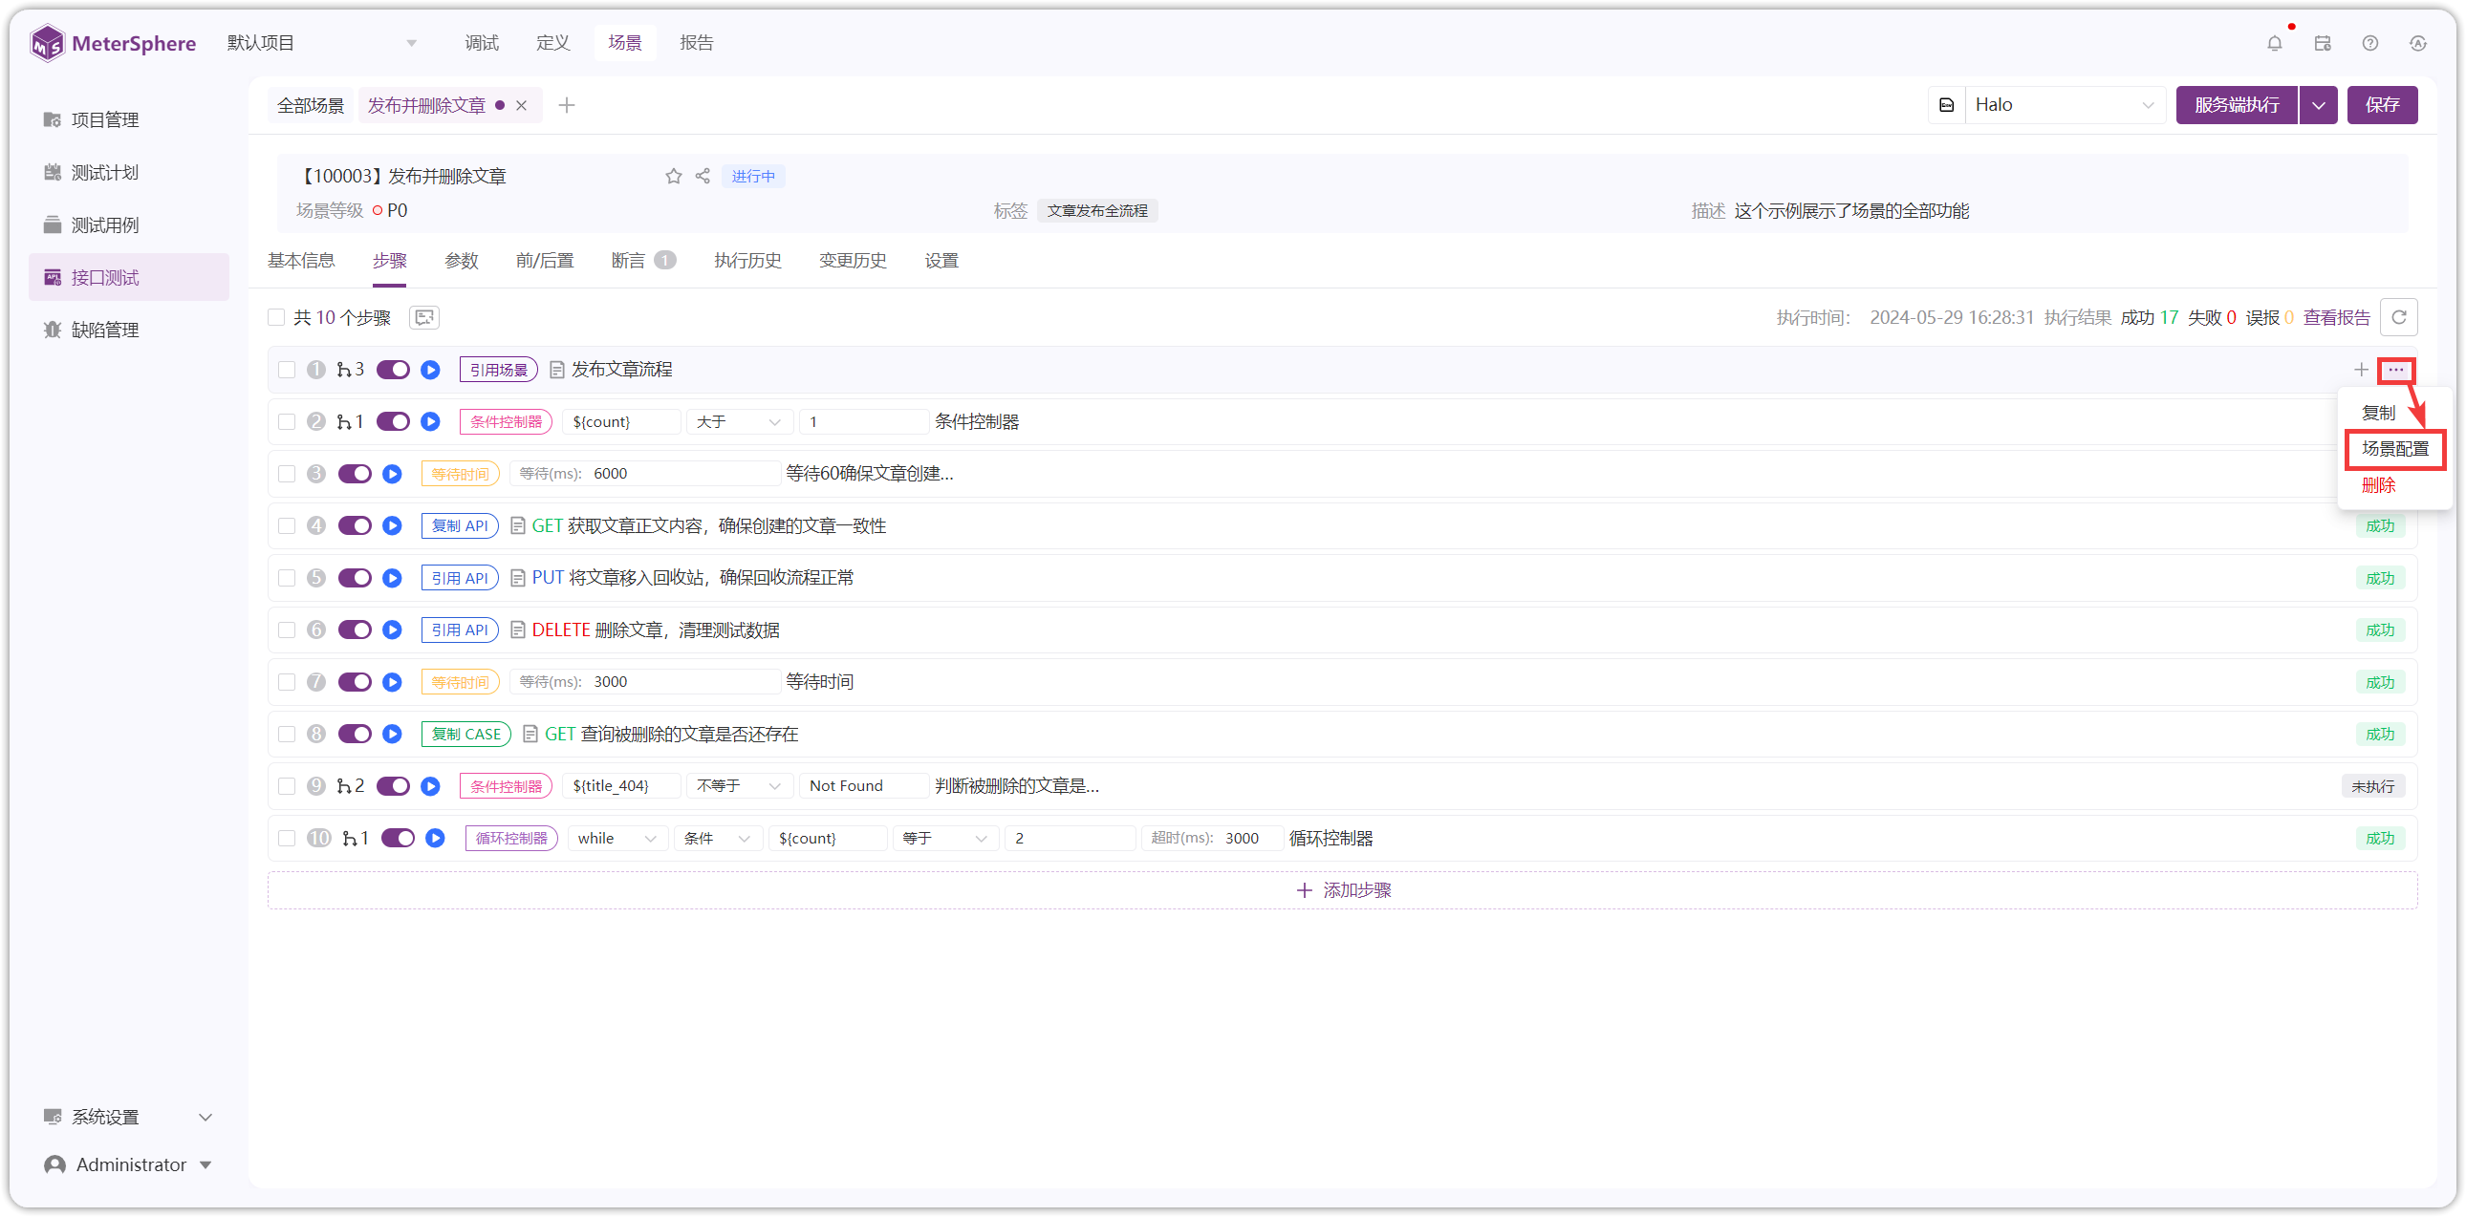This screenshot has height=1217, width=2466.
Task: Favorite the scenario with the star icon
Action: [x=674, y=176]
